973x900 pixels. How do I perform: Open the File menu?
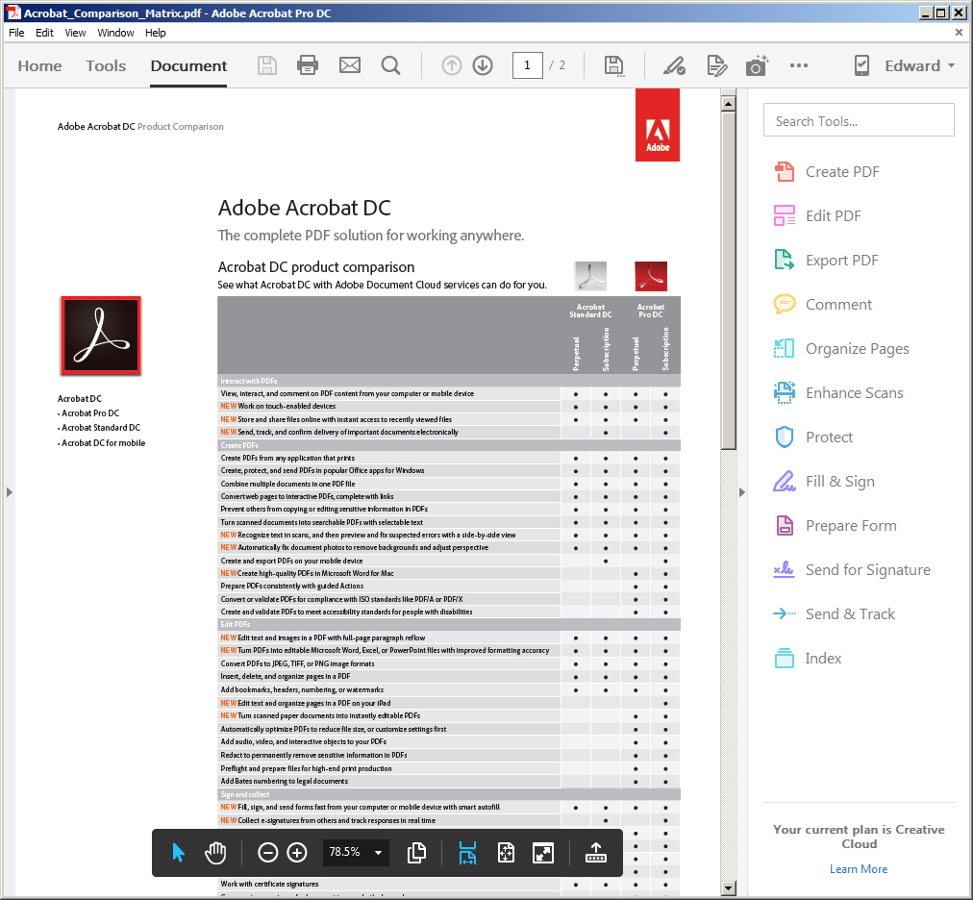[16, 33]
